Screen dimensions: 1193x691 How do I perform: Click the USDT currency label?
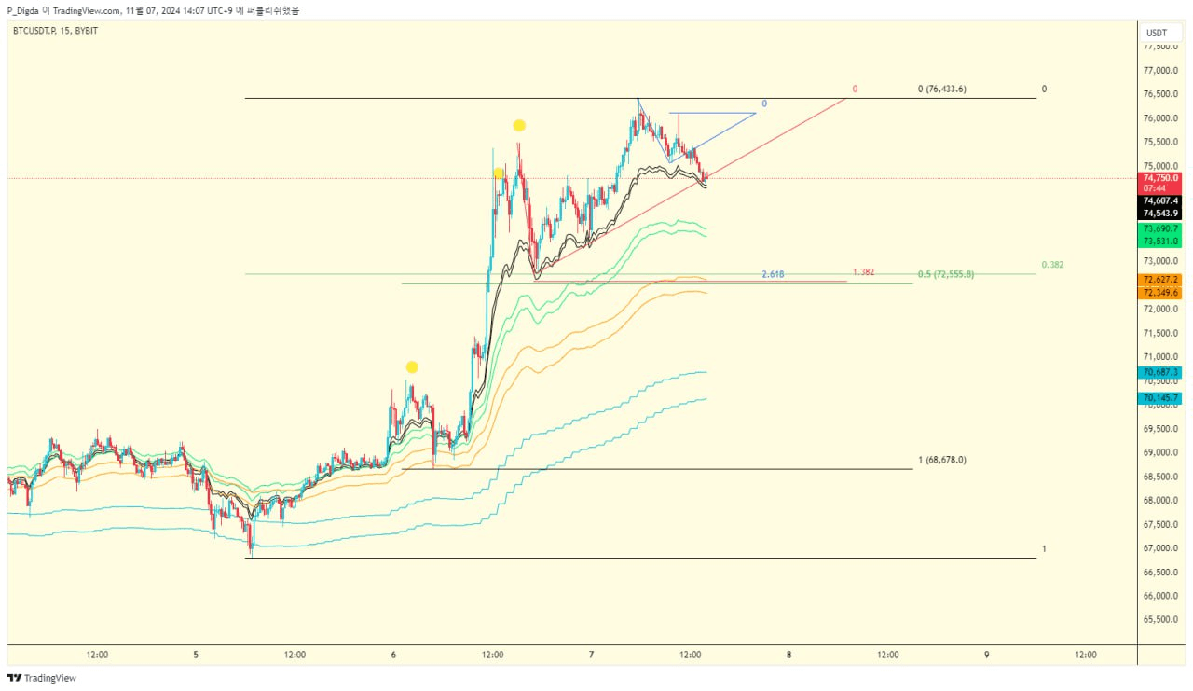(1157, 33)
